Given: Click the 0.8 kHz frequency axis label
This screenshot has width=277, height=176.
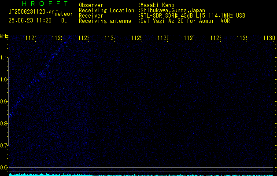Looking at the screenshot, I should pyautogui.click(x=4, y=123).
